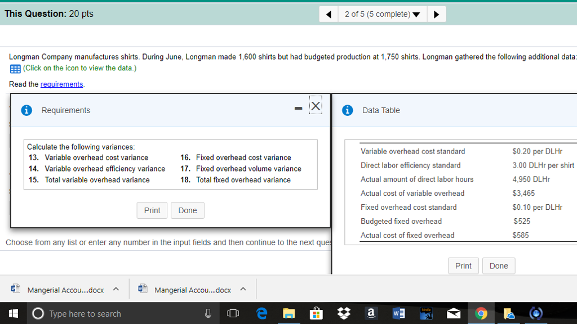Expand the second Mangerial Accou docx chevron
Viewport: 577px width, 324px height.
click(x=243, y=289)
